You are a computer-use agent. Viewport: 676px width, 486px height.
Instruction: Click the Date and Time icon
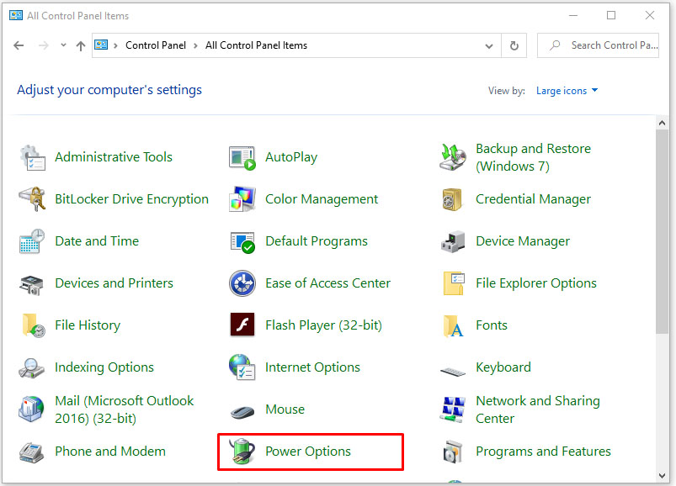[32, 241]
